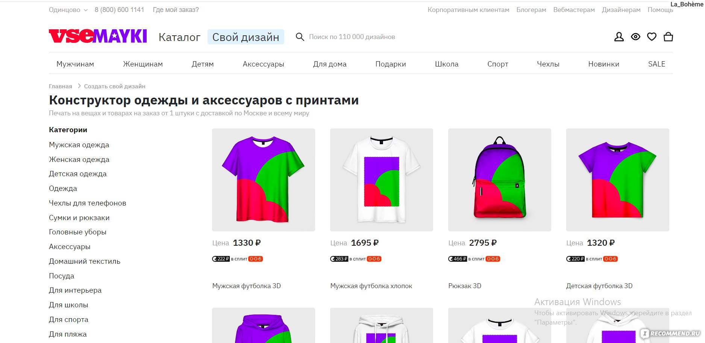Select Головные уборы category
705x343 pixels.
click(x=77, y=232)
